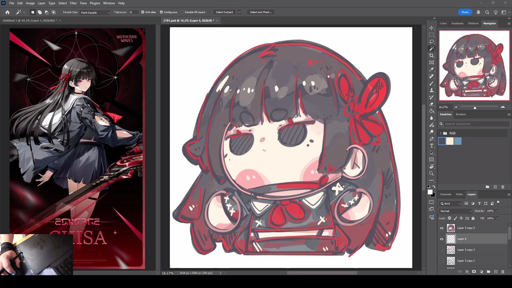Create new layer in Layers panel

click(x=496, y=272)
